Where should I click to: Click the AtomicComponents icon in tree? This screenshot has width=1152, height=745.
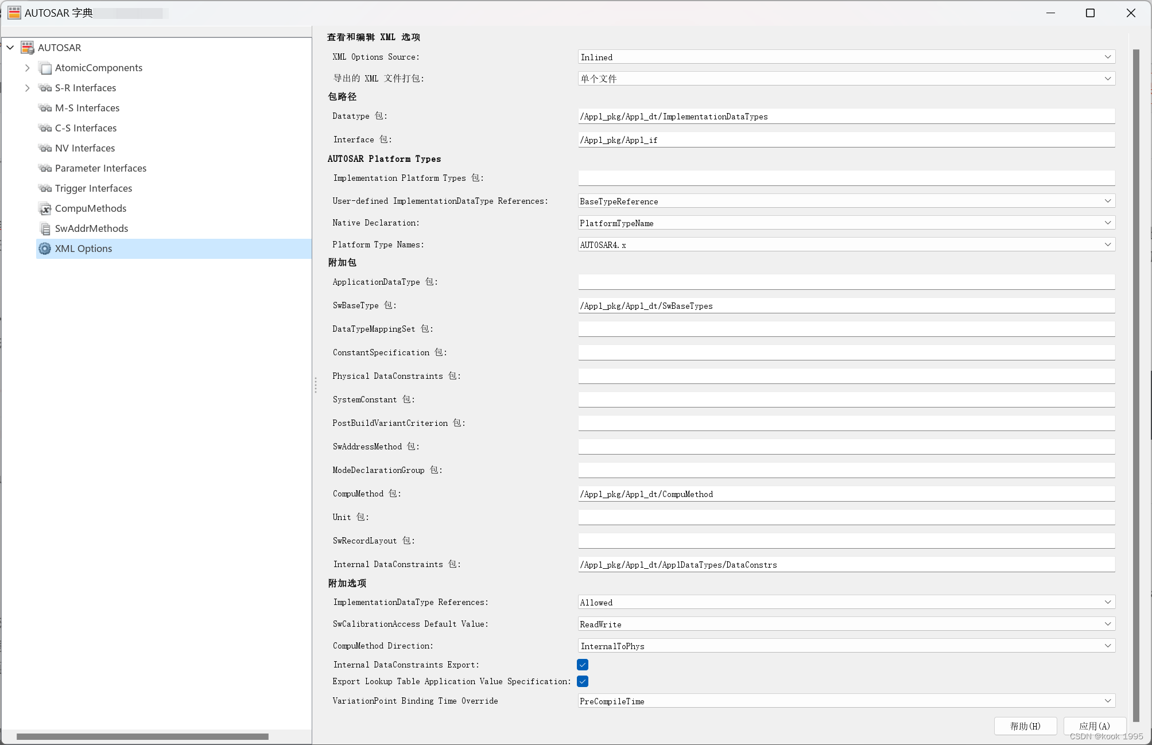(x=45, y=68)
